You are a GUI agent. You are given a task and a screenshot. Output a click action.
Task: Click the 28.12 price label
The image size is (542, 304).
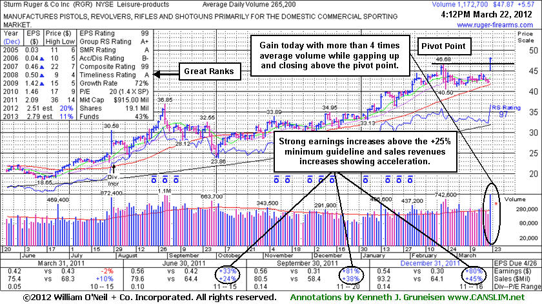pyautogui.click(x=183, y=143)
